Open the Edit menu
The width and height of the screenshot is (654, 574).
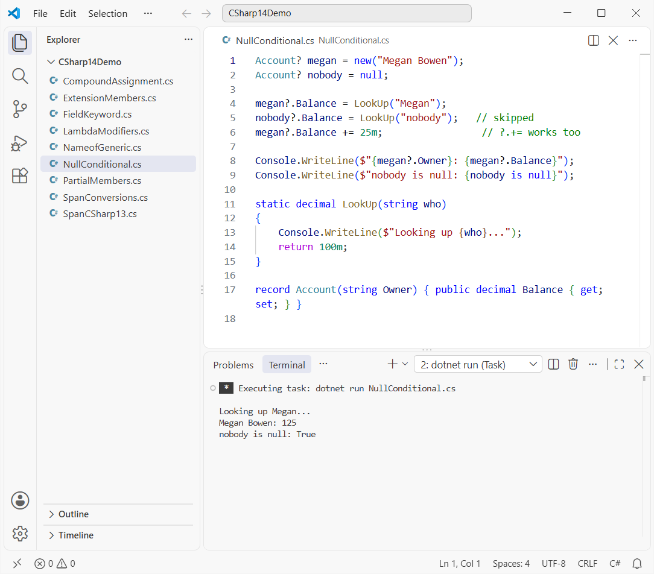[68, 14]
